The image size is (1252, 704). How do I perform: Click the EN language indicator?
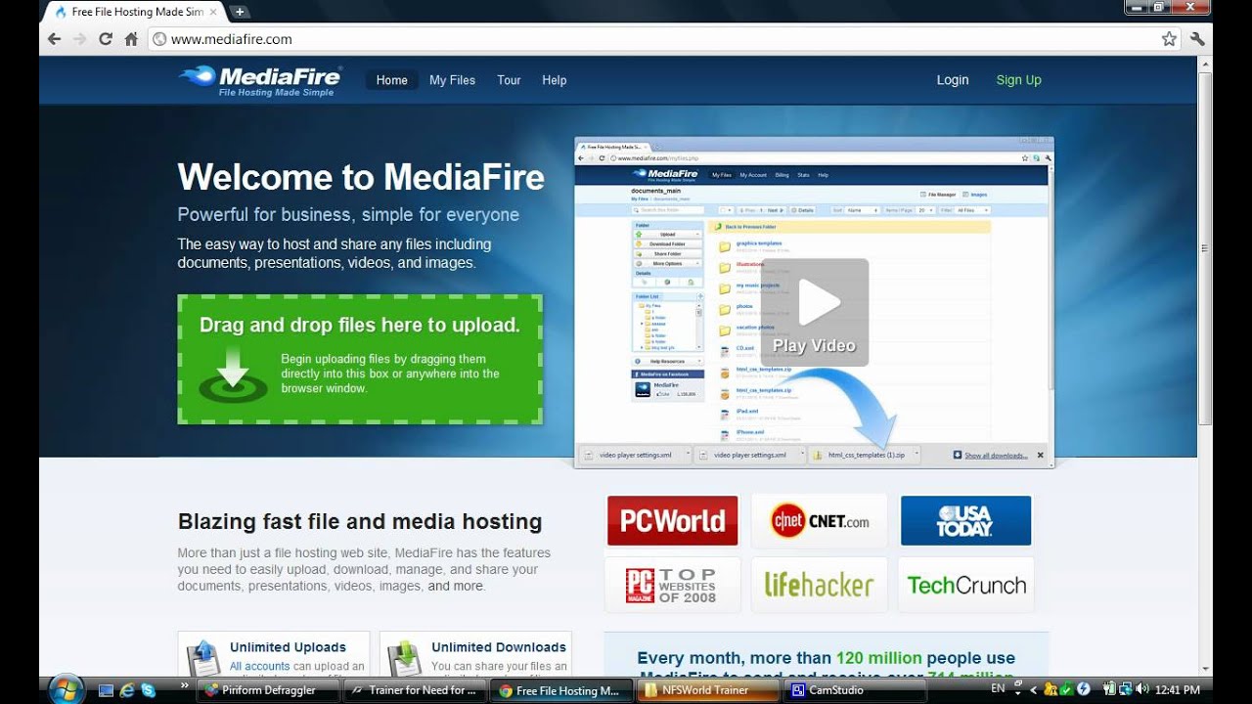pyautogui.click(x=997, y=689)
